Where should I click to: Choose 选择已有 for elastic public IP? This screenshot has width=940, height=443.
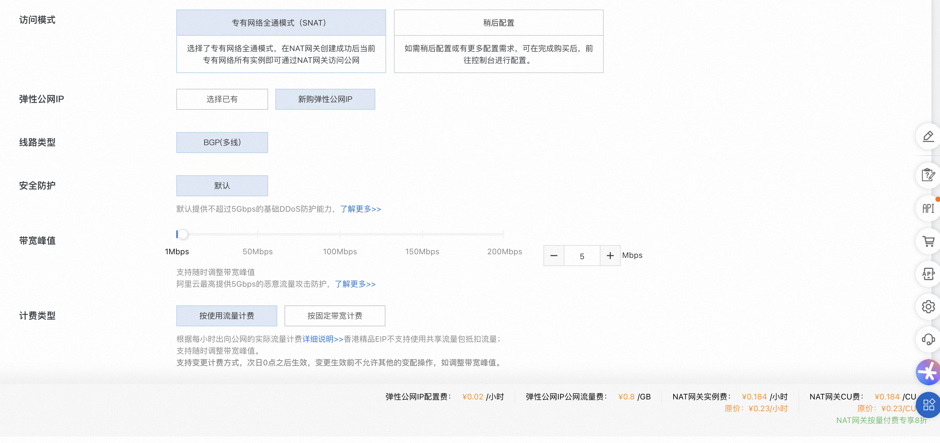222,99
